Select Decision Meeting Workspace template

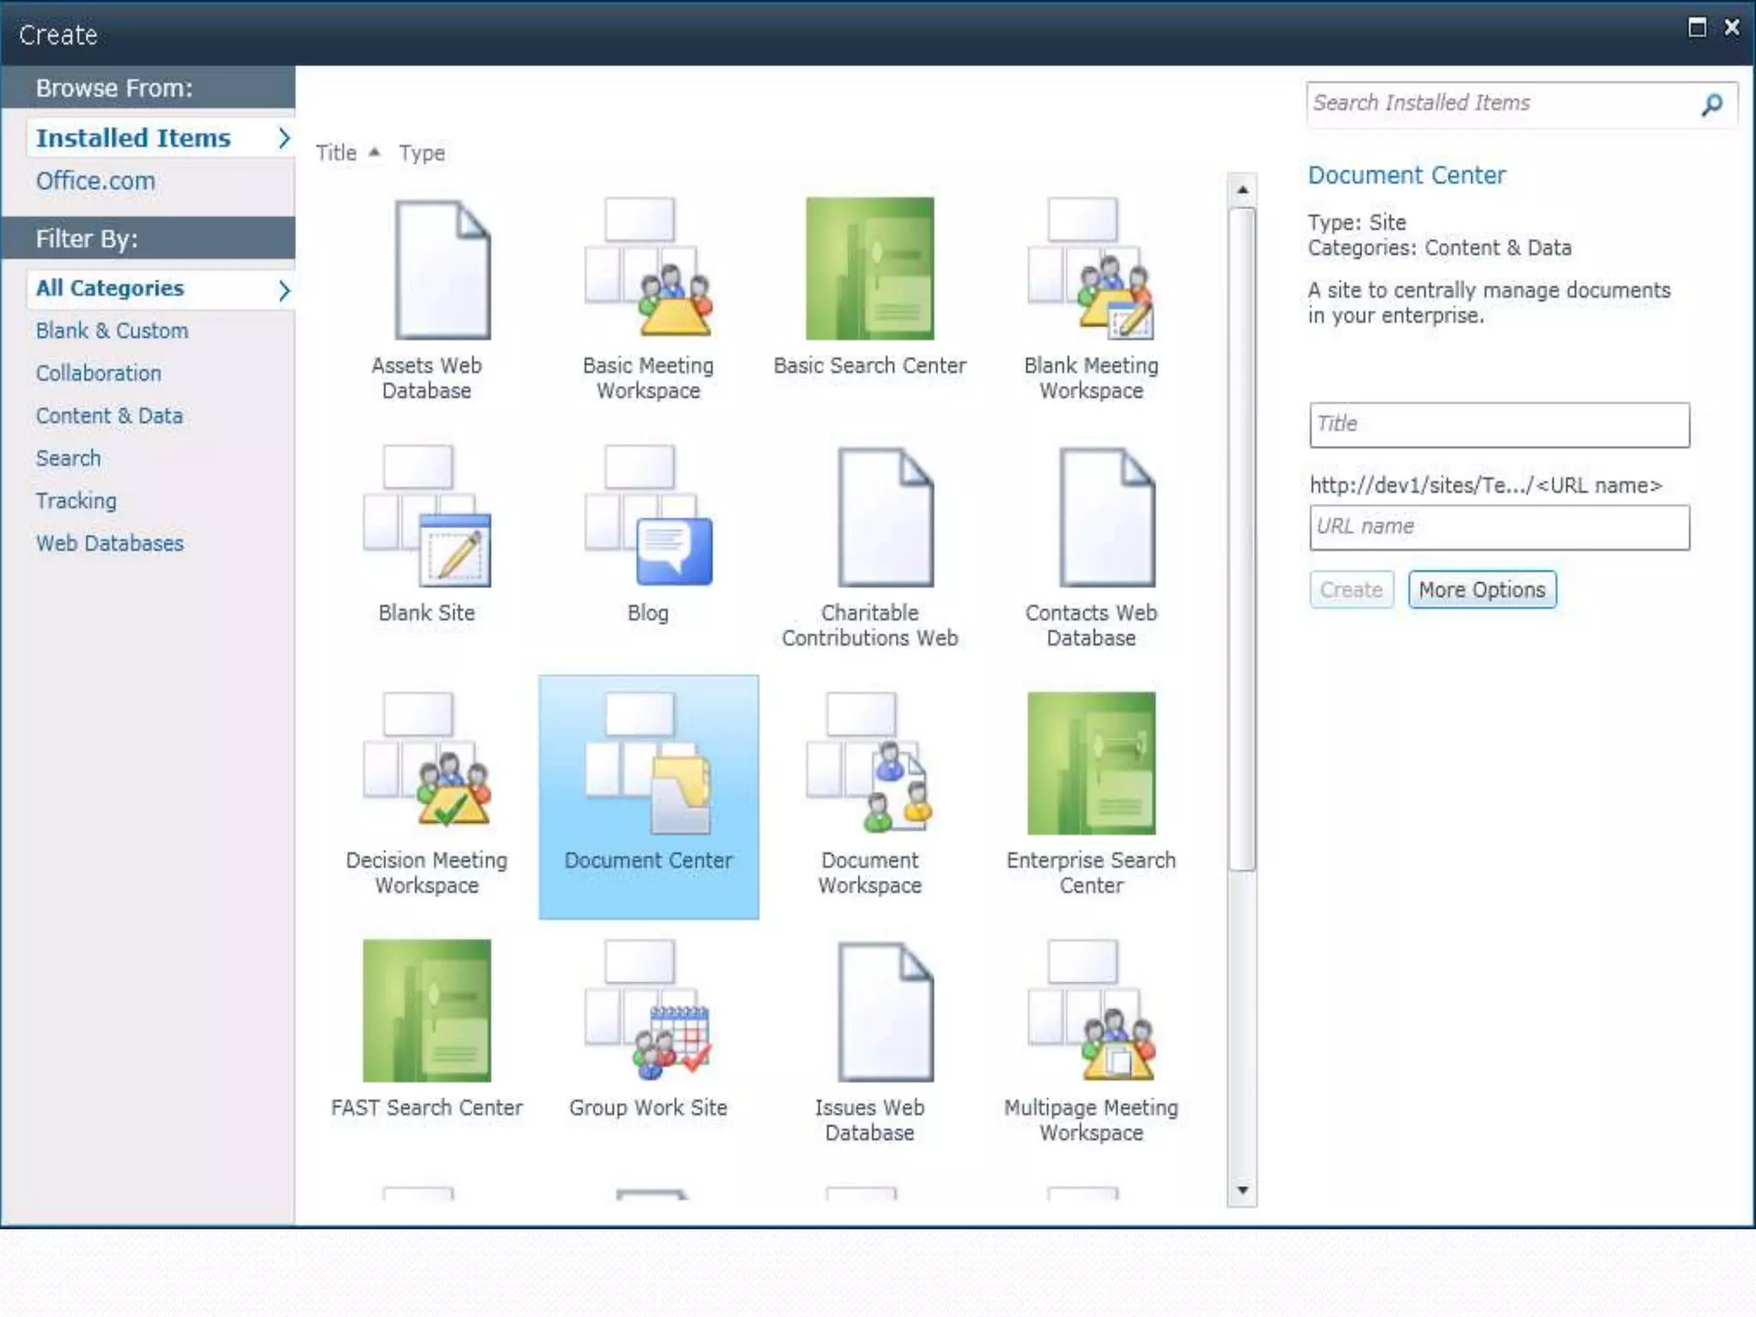tap(426, 763)
